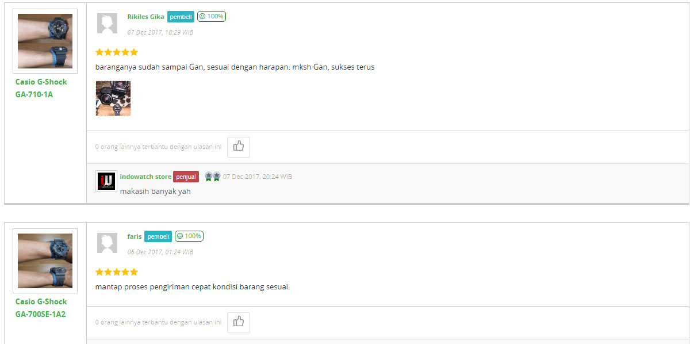Image resolution: width=698 pixels, height=344 pixels.
Task: Like Rikiles Gika's review with thumbs-up
Action: [x=239, y=147]
